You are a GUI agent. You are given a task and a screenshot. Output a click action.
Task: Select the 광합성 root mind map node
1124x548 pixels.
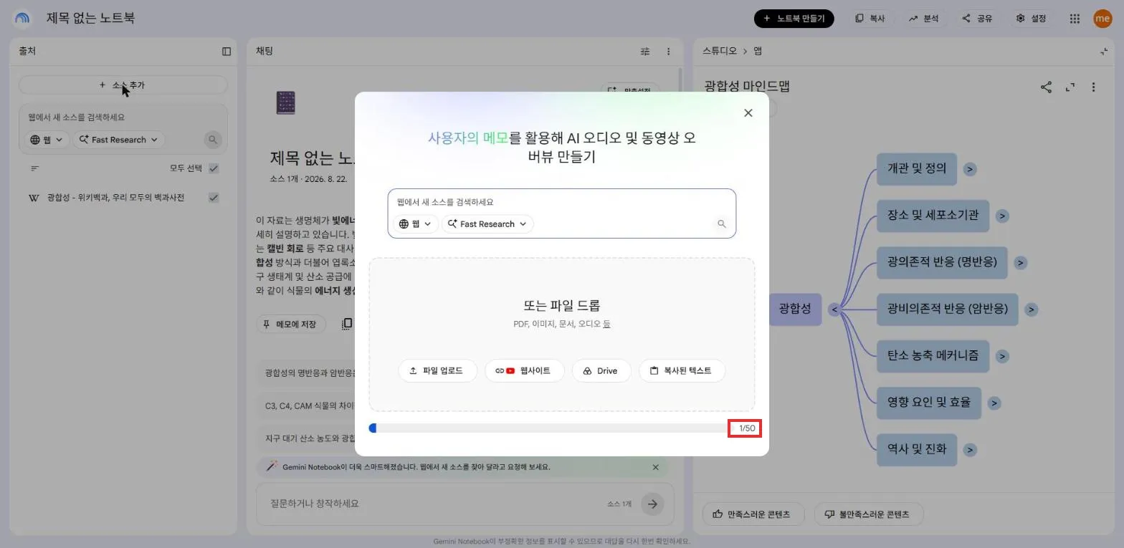tap(795, 309)
